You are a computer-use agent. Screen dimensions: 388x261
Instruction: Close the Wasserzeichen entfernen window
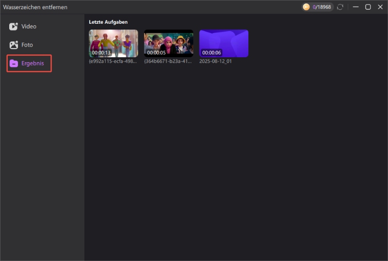[380, 7]
